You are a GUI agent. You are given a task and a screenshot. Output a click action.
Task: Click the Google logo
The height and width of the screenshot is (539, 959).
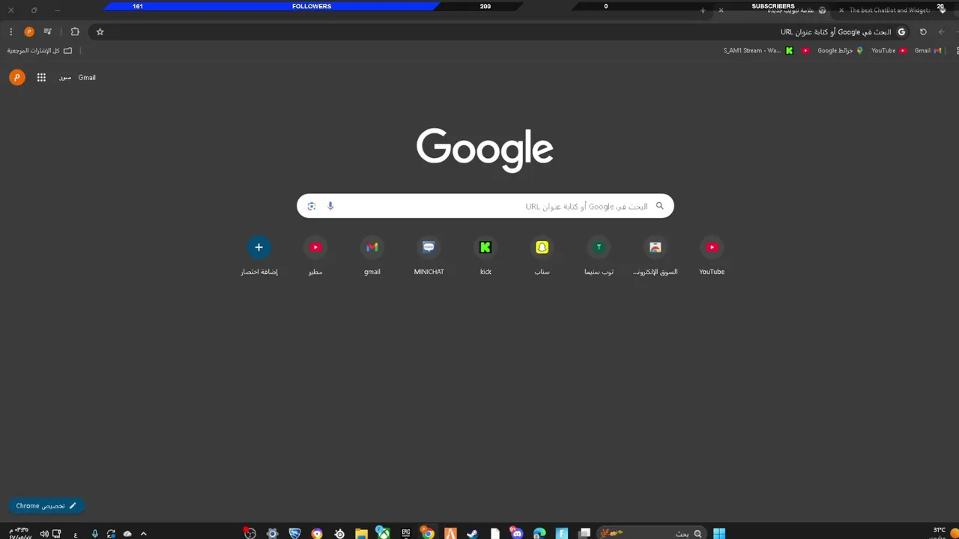485,150
